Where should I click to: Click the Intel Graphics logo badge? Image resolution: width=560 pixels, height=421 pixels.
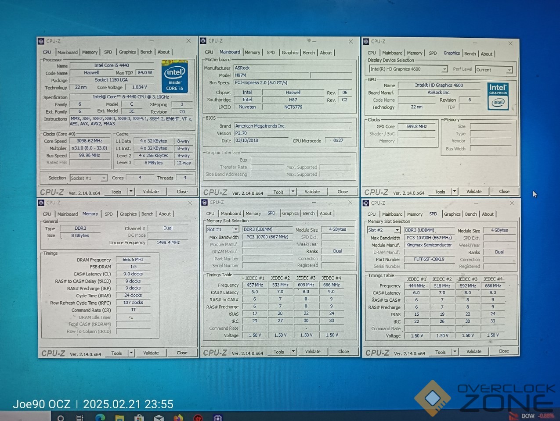point(498,96)
